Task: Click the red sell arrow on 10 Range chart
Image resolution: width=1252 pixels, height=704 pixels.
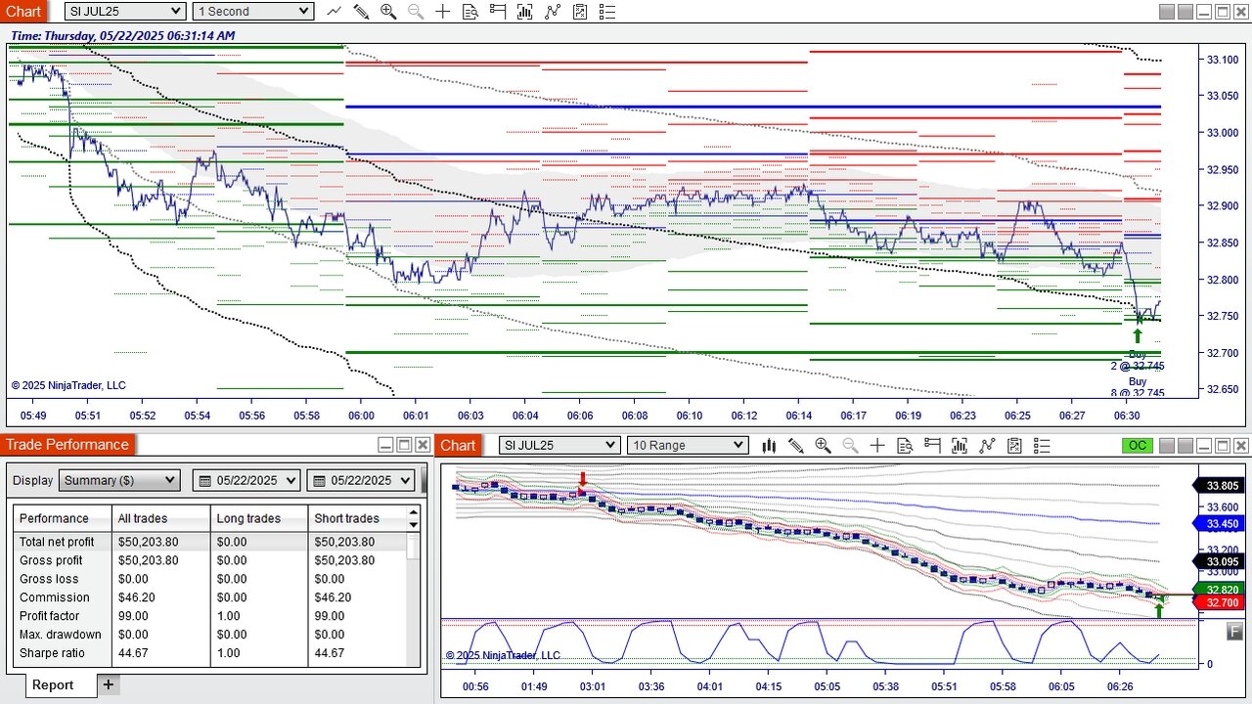Action: point(583,479)
